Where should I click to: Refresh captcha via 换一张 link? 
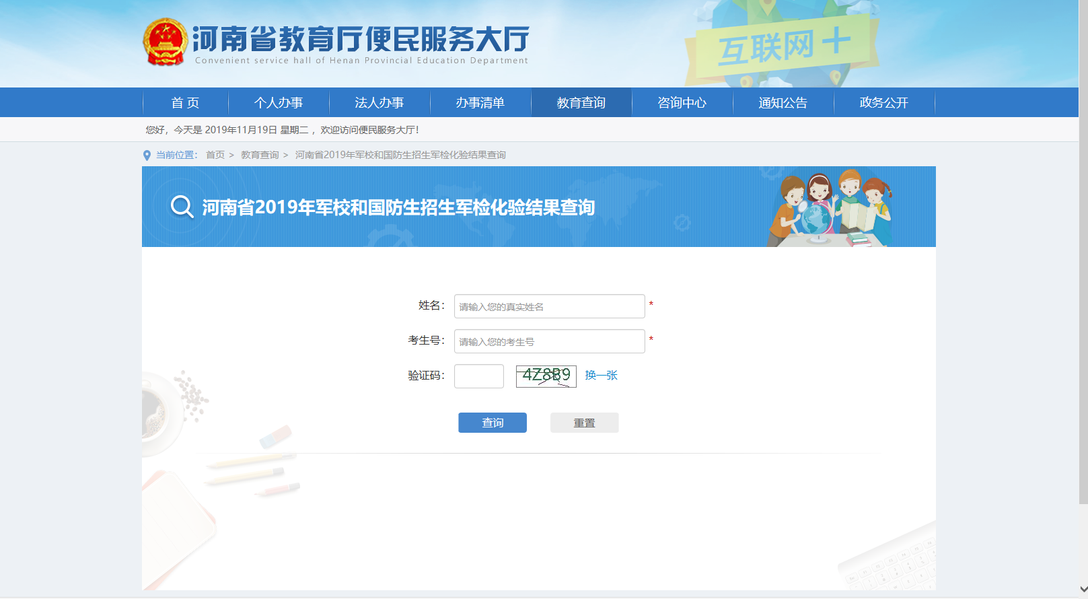601,376
